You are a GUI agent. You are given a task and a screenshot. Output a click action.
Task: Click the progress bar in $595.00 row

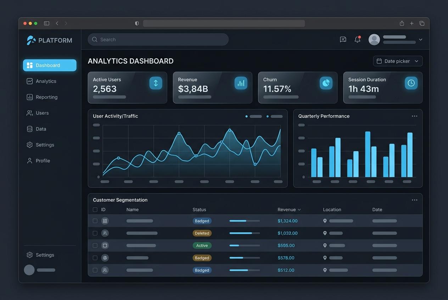245,246
